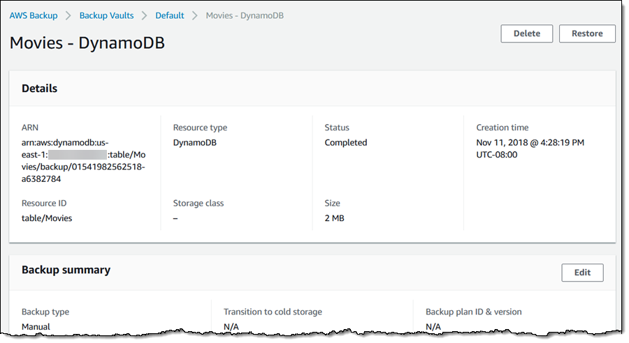Screen dimensions: 629x343
Task: Click the Movies - DynamoDB breadcrumb item
Action: (245, 15)
